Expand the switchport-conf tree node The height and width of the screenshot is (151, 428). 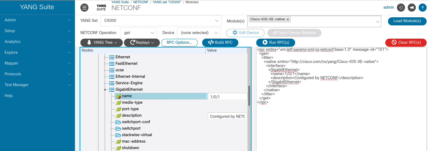pyautogui.click(x=111, y=122)
